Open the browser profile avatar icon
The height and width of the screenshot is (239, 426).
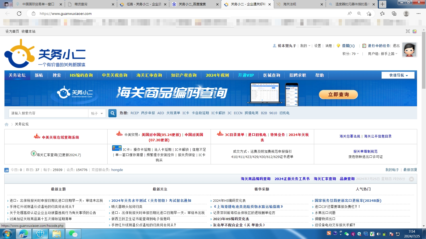[x=406, y=14]
